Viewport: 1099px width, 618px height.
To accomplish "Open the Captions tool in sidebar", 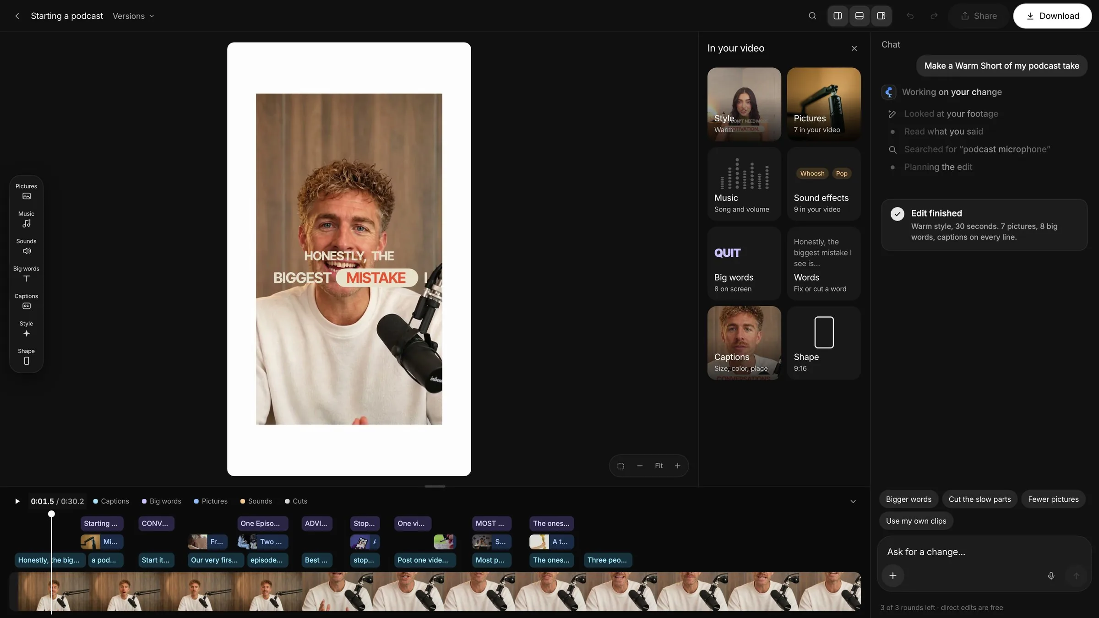I will point(26,301).
